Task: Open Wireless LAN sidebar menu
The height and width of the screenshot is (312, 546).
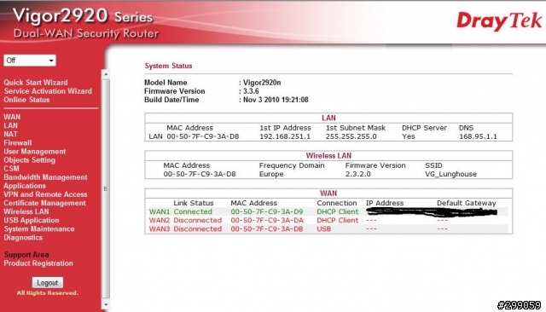Action: point(26,211)
